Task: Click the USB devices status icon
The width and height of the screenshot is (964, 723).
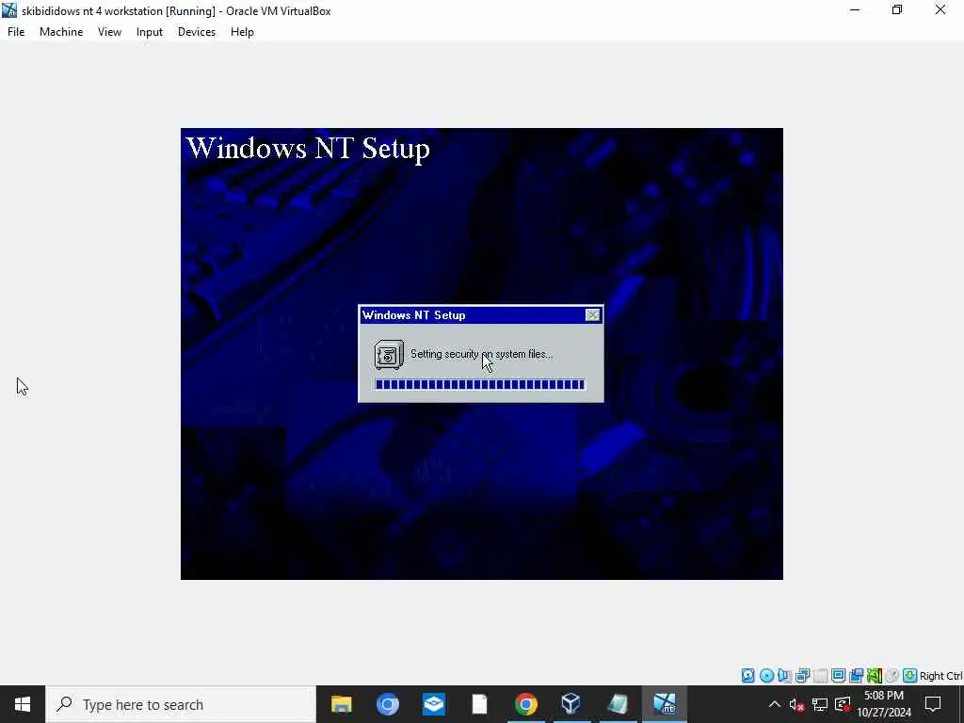Action: [x=820, y=676]
